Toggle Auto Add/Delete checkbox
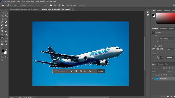The image size is (175, 98). (x=65, y=5)
